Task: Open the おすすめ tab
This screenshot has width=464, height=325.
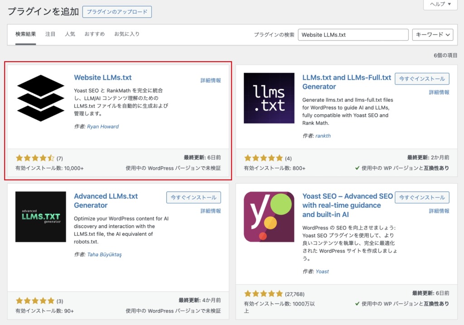Action: click(x=95, y=34)
